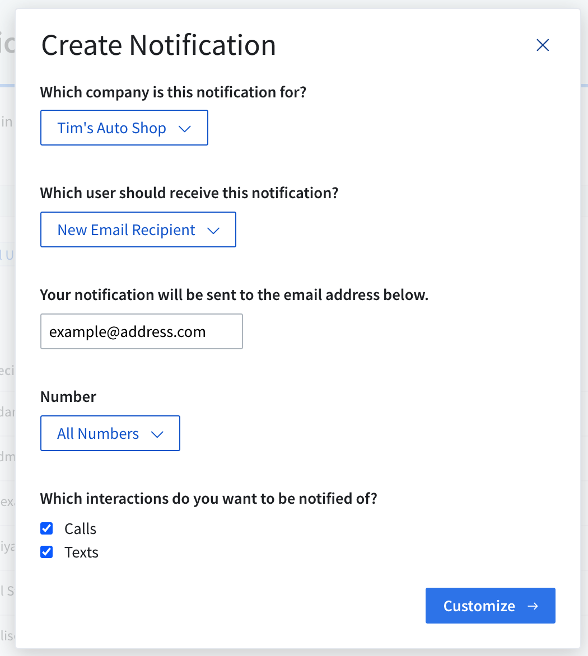Image resolution: width=588 pixels, height=656 pixels.
Task: Click the 'Which company is this notification for?' label
Action: point(174,92)
